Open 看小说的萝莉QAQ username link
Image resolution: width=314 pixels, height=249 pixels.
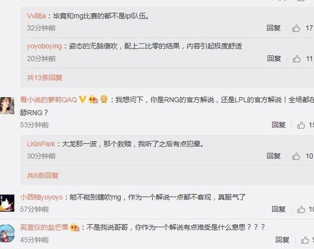tap(49, 100)
